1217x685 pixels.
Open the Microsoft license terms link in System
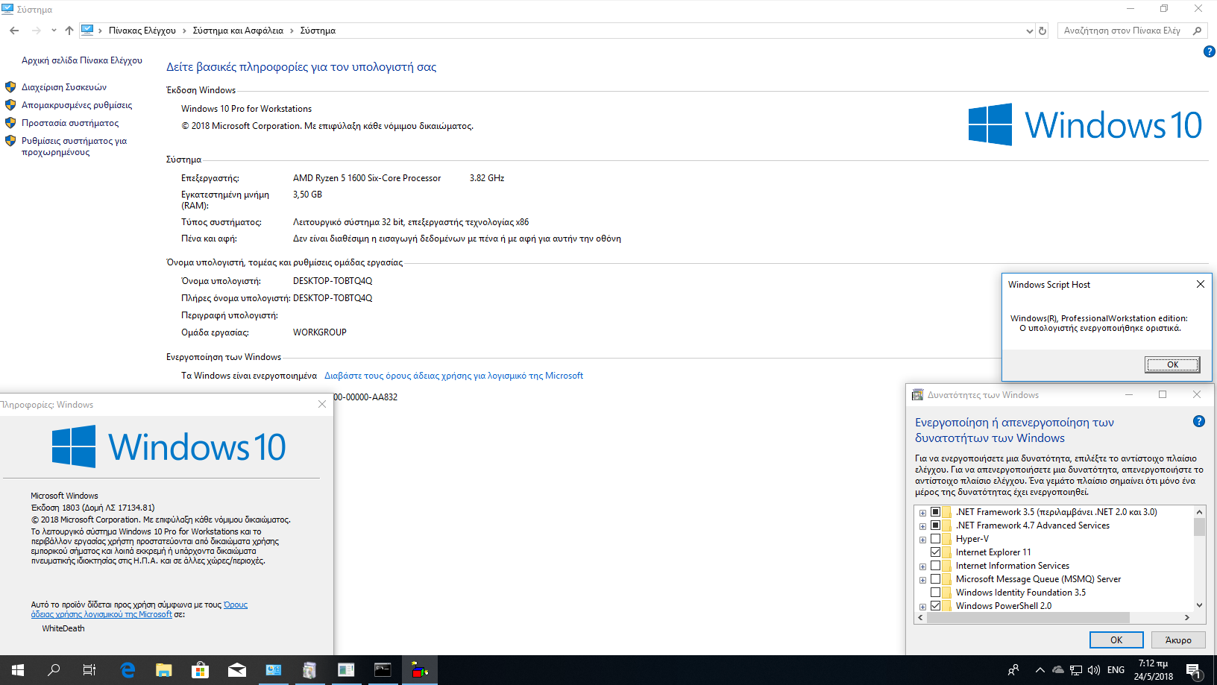(453, 376)
